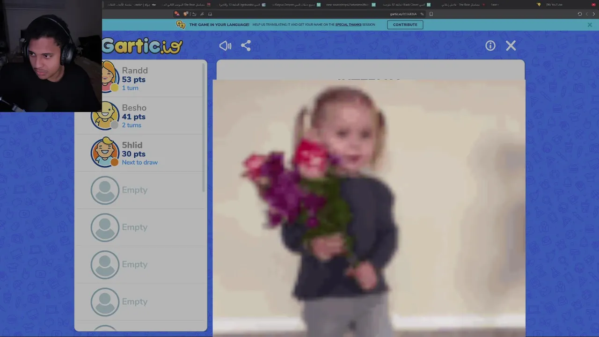Open the share room icon
The height and width of the screenshot is (337, 599).
[246, 45]
